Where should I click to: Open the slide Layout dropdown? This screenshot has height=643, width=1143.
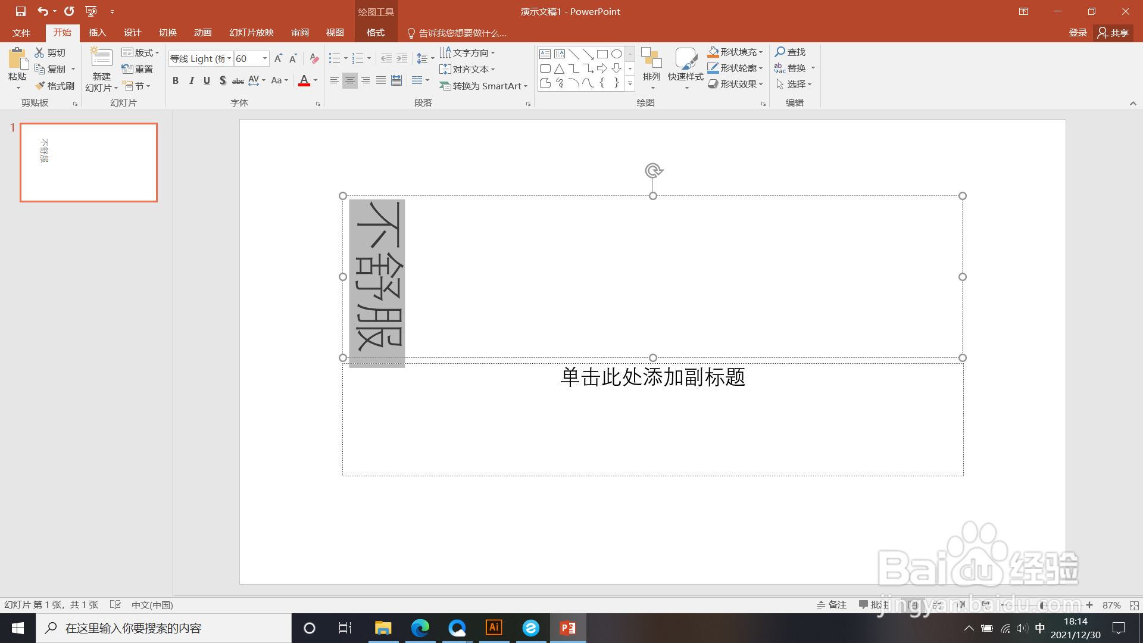[140, 52]
